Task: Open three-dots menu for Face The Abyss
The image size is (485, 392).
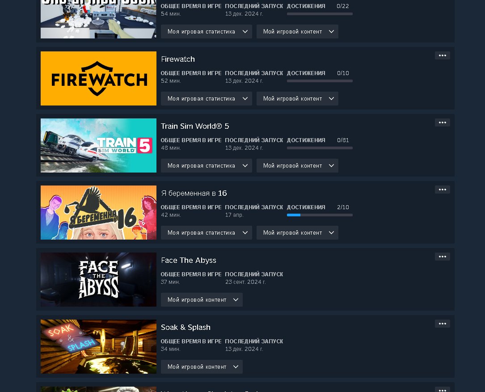Action: point(443,257)
